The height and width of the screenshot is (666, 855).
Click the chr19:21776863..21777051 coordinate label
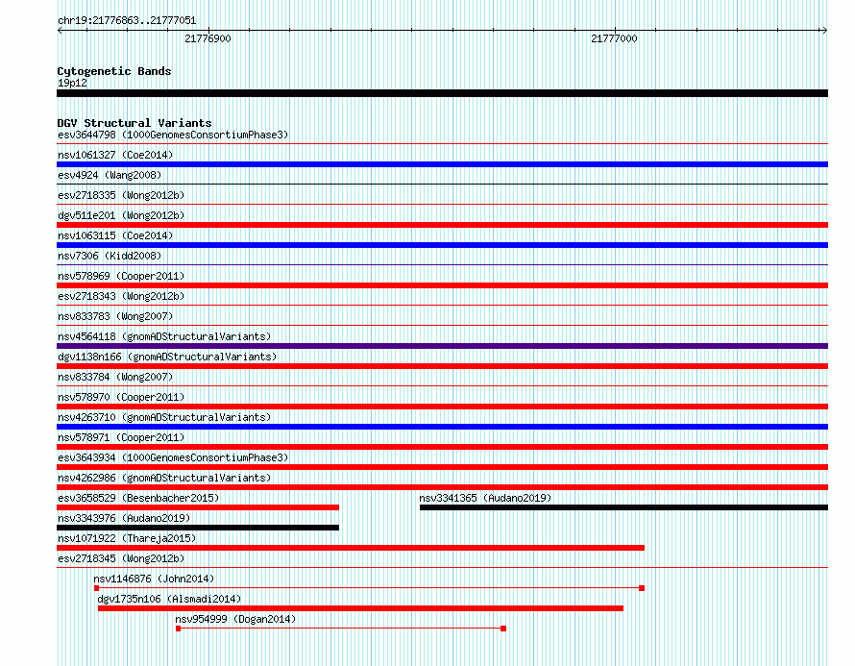[x=127, y=20]
